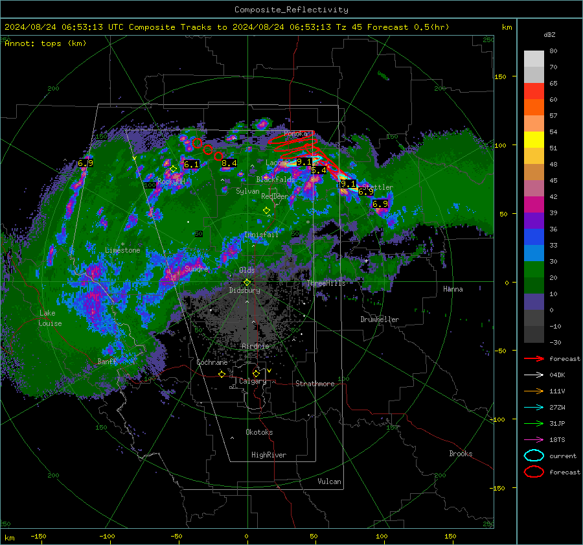Screen dimensions: 583x545
Task: Click the Blackfalds town label
Action: click(x=275, y=180)
